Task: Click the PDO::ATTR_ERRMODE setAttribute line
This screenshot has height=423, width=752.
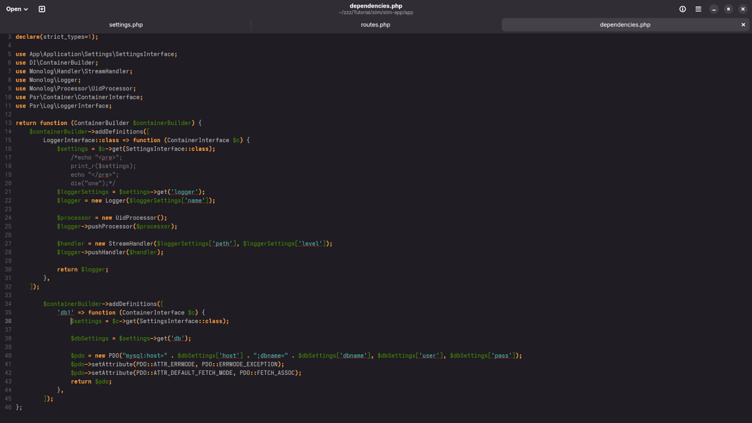Action: click(177, 364)
